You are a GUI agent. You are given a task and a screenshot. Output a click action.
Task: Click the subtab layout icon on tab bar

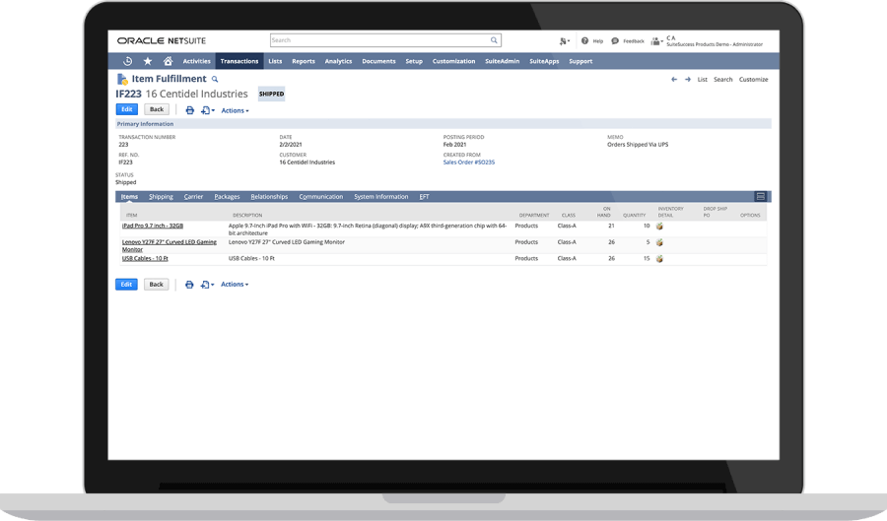[760, 196]
